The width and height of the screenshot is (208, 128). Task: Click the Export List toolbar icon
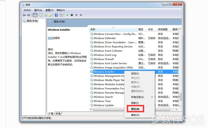click(x=50, y=15)
